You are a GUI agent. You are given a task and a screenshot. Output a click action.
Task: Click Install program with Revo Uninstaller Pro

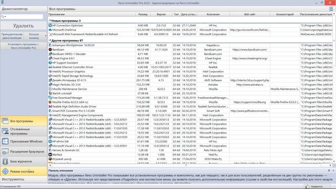click(x=23, y=46)
